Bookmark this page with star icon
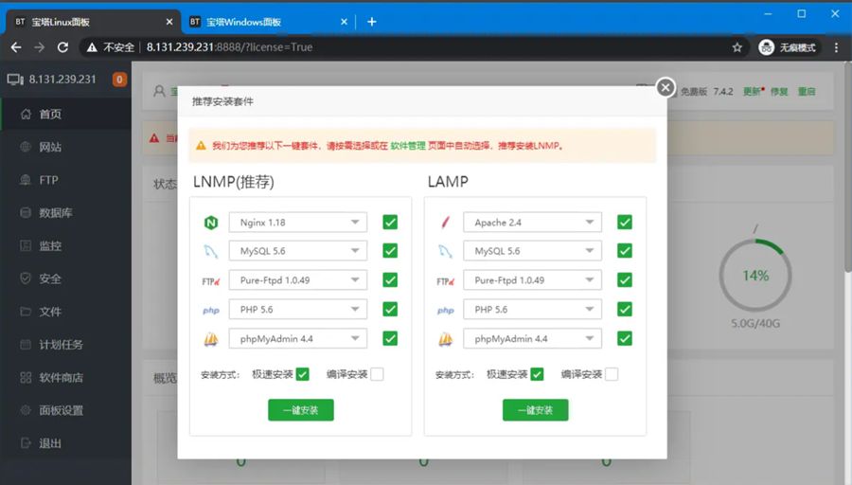Image resolution: width=852 pixels, height=485 pixels. pos(737,47)
